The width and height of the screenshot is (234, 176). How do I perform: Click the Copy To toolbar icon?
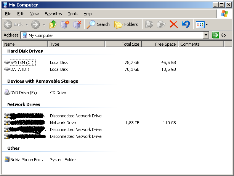(x=161, y=24)
